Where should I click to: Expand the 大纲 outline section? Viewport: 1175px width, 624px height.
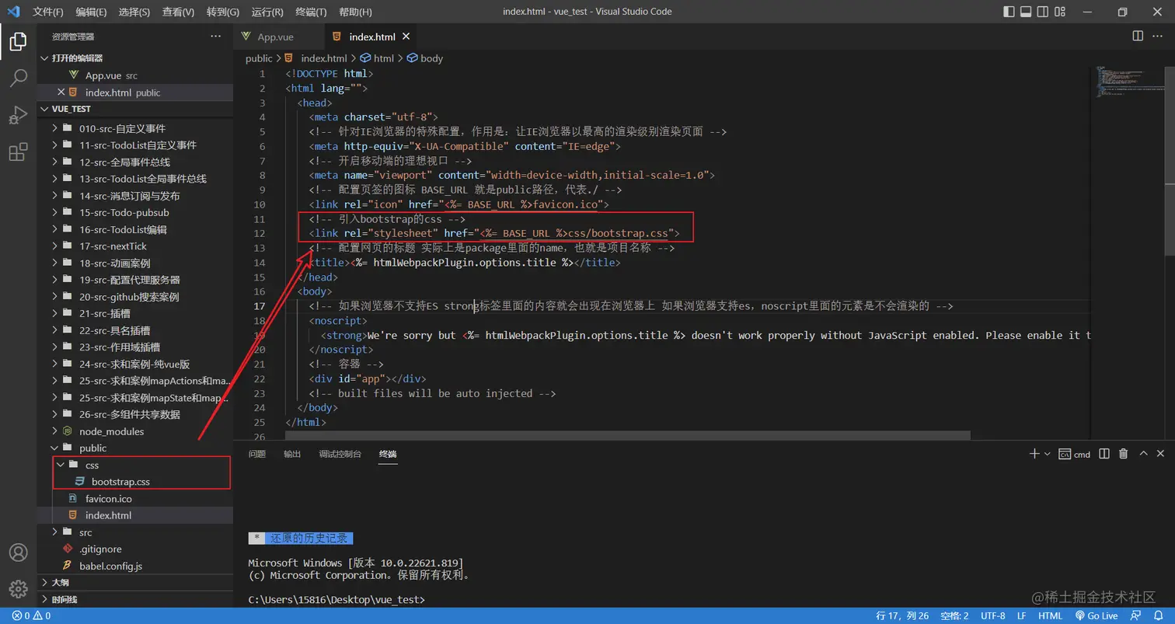click(135, 582)
